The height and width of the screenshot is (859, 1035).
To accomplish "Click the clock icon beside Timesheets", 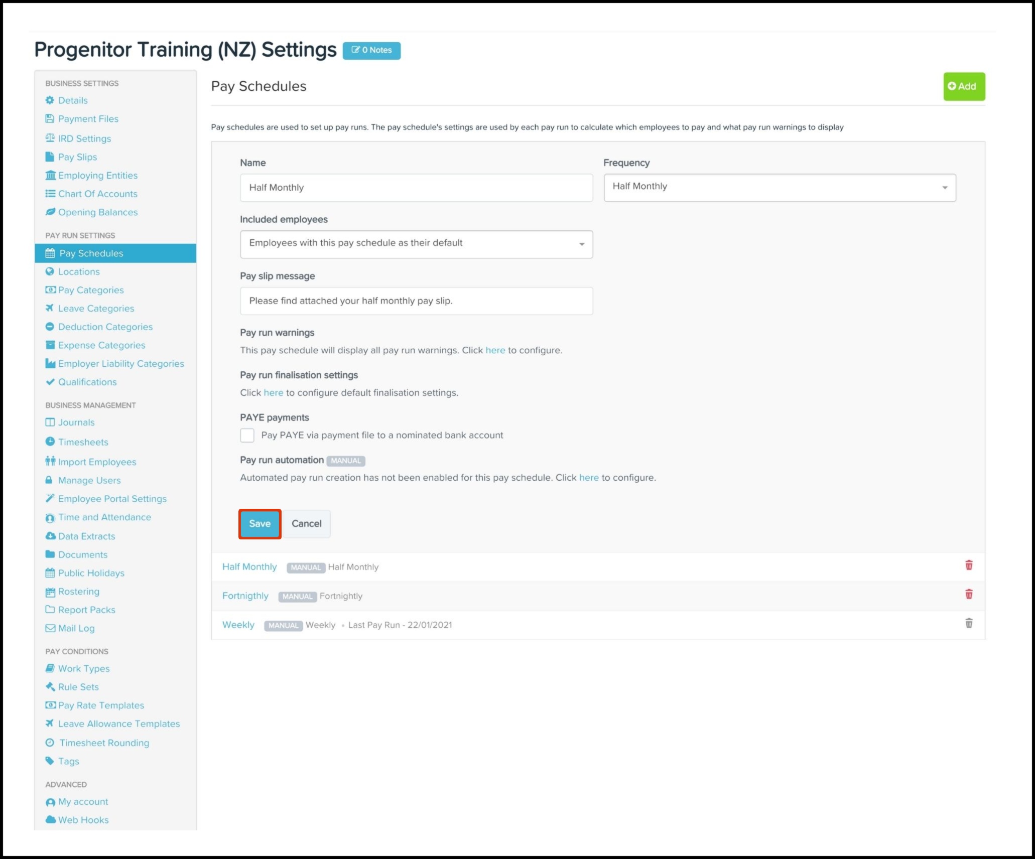I will [50, 442].
